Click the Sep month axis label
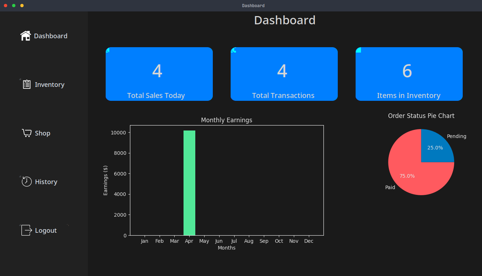Screen dimensions: 482x276 264,241
